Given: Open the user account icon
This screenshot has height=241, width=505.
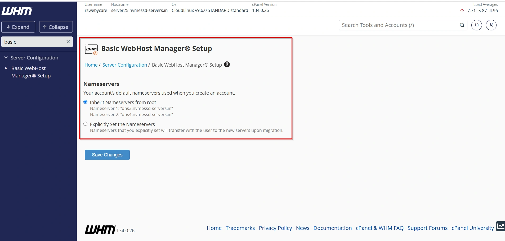Looking at the screenshot, I should 491,25.
